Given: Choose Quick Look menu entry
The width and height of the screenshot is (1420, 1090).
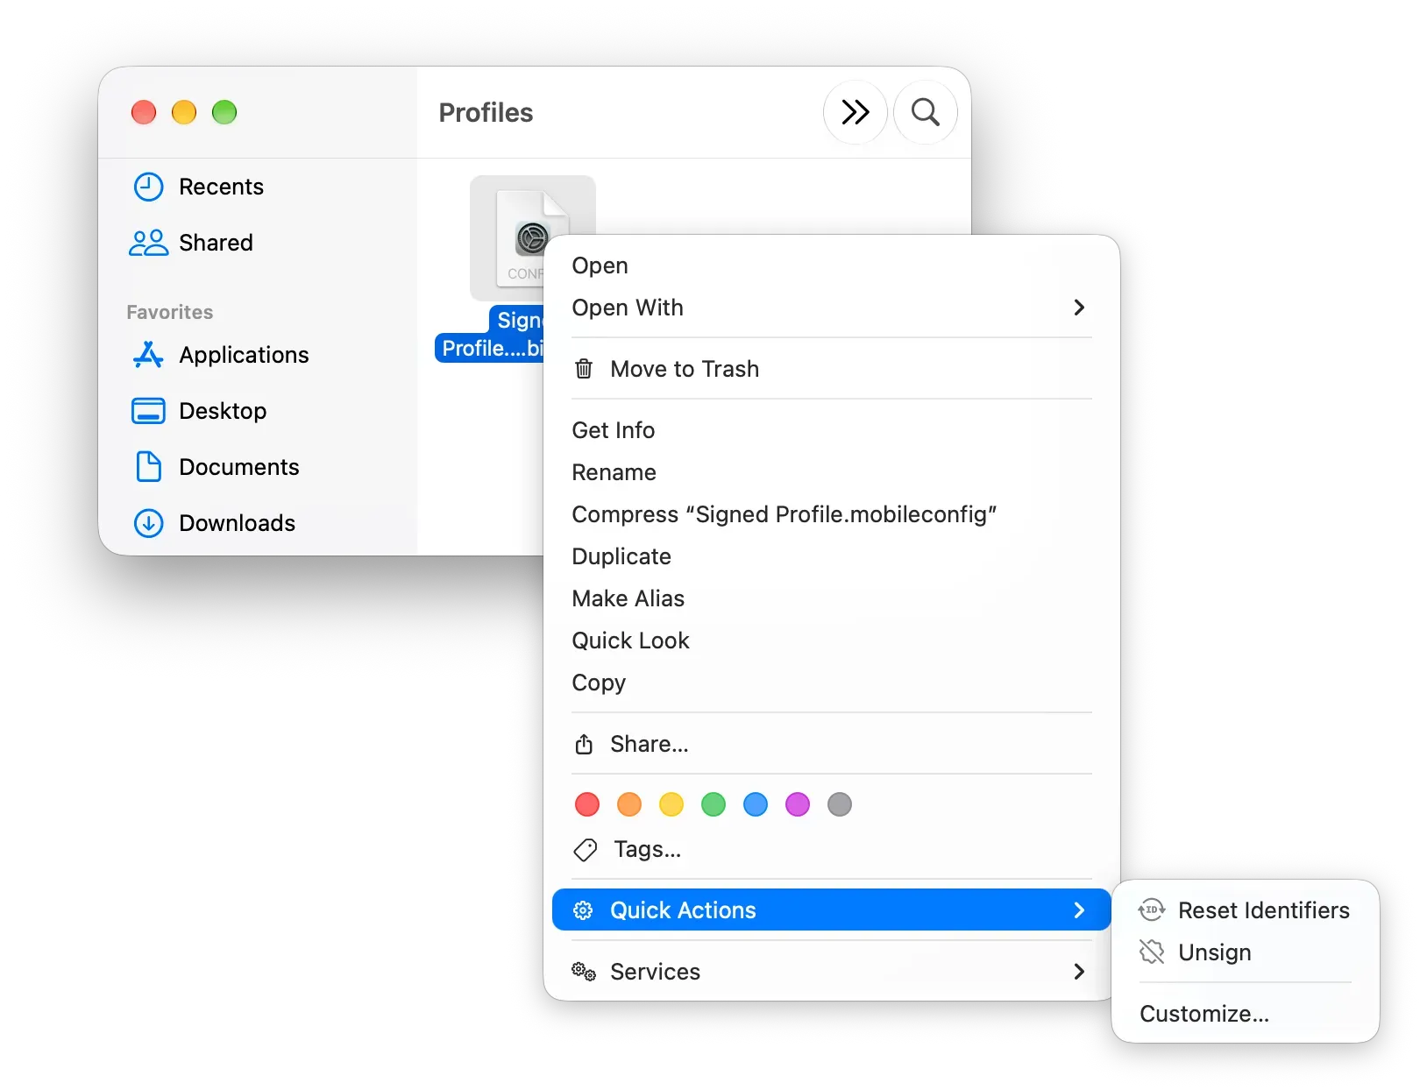Looking at the screenshot, I should pos(831,641).
